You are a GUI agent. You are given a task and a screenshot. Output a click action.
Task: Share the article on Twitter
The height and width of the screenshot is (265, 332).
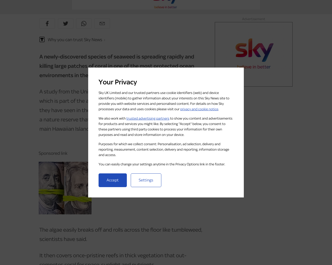pyautogui.click(x=66, y=24)
